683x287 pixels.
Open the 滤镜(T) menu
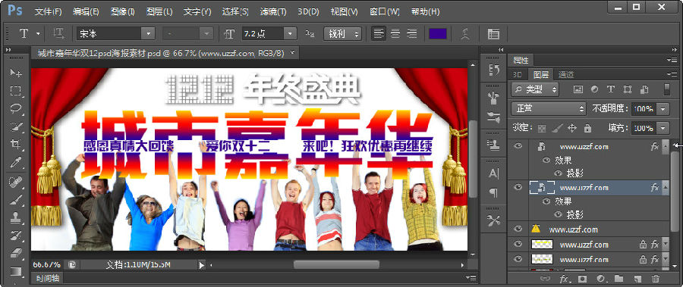pos(273,12)
